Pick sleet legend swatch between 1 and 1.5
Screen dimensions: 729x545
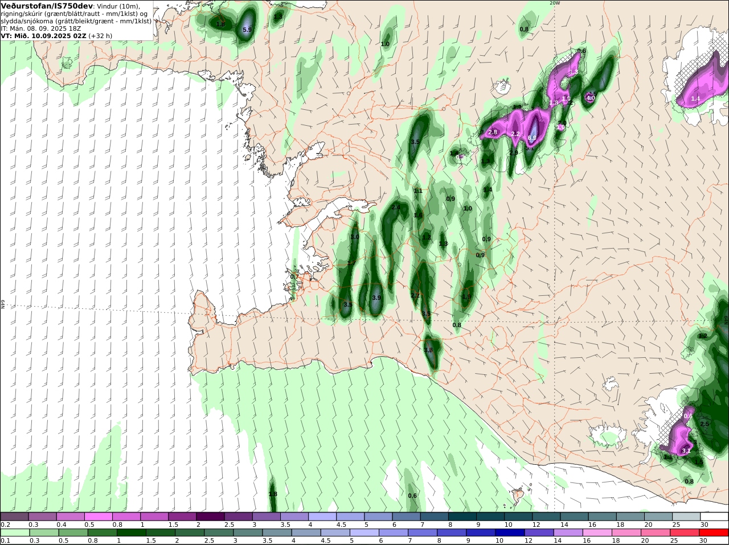point(154,517)
